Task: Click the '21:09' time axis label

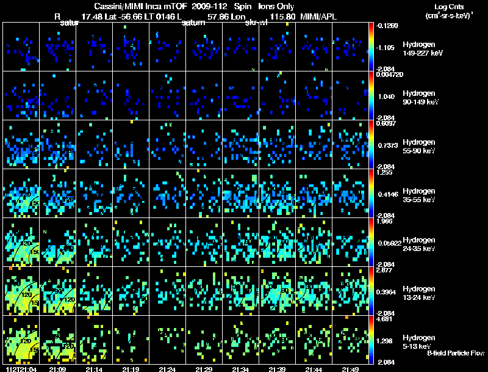Action: point(57,369)
